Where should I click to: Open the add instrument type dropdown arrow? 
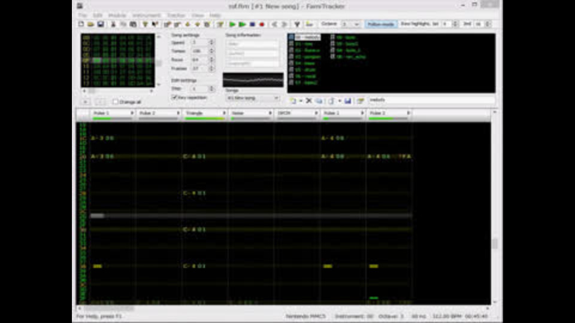point(301,100)
